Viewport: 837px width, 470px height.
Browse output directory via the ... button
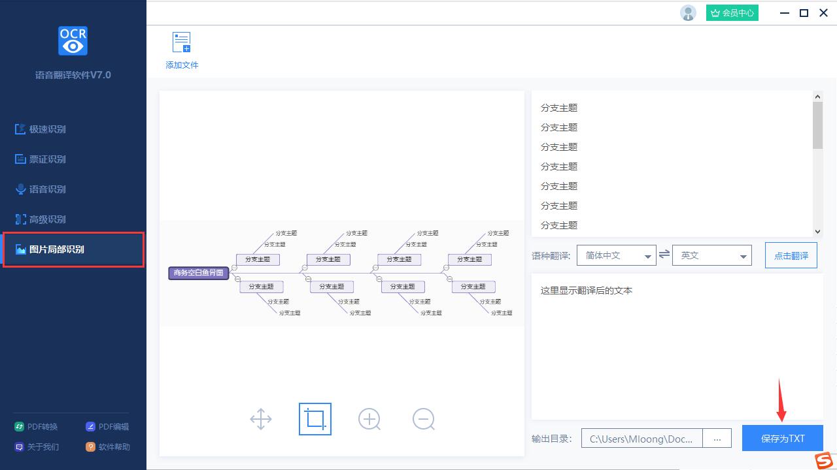(717, 438)
